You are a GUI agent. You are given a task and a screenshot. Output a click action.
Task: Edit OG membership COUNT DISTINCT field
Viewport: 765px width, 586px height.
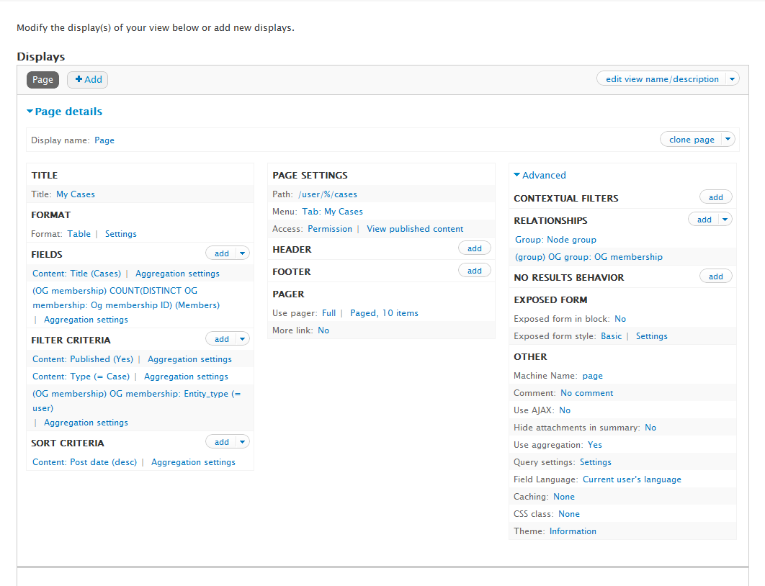pyautogui.click(x=126, y=298)
